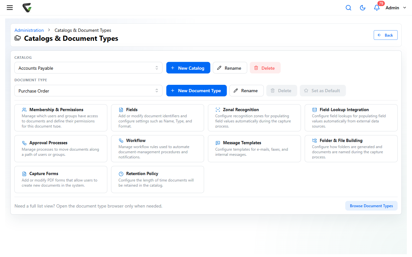The image size is (412, 257).
Task: Go to Administration breadcrumb link
Action: tap(29, 30)
